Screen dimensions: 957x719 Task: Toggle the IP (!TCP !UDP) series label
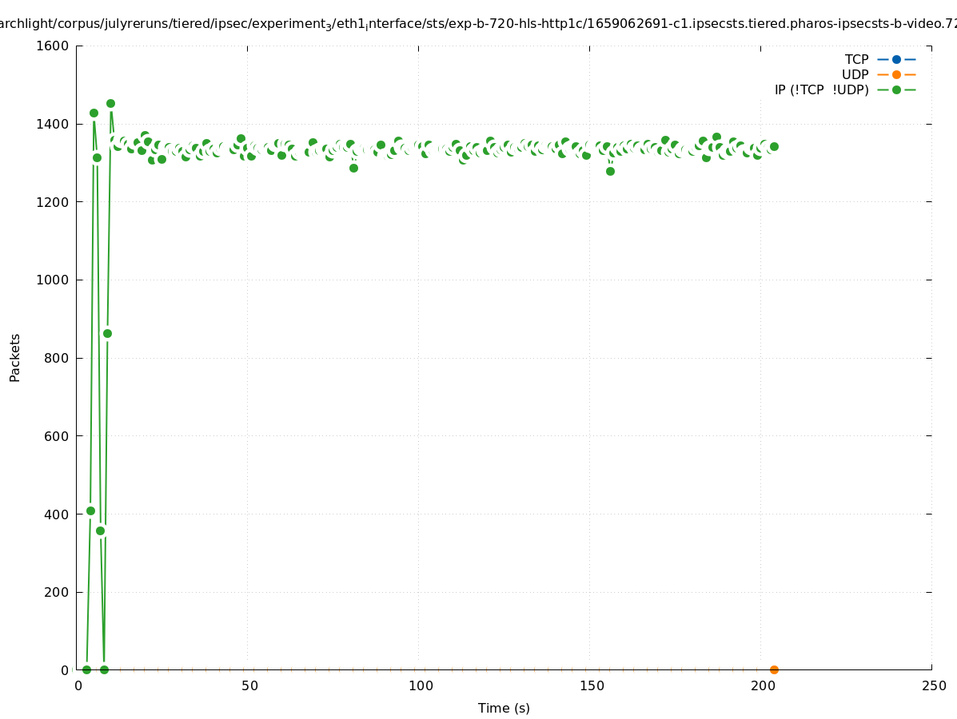pos(821,89)
